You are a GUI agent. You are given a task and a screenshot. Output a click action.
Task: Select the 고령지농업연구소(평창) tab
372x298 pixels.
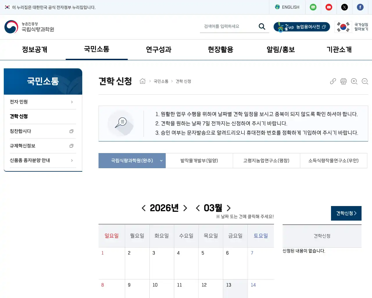coord(266,160)
